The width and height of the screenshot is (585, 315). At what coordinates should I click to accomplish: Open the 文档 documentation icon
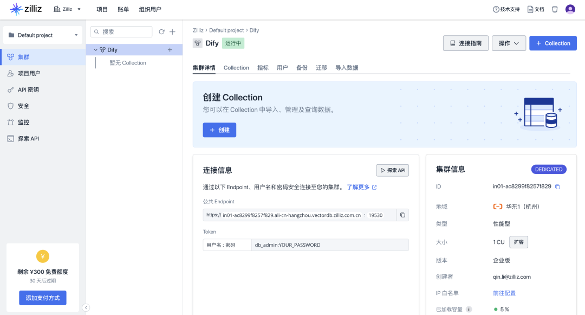tap(535, 9)
